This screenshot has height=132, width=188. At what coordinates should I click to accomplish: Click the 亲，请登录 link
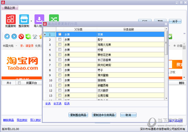pyautogui.click(x=27, y=46)
